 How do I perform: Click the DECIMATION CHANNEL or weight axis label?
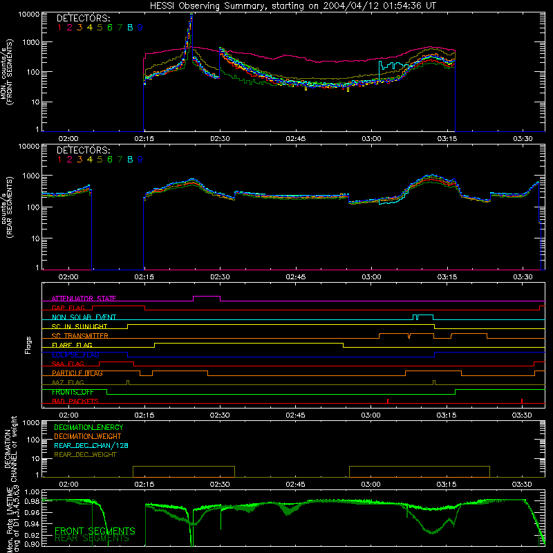pos(10,449)
